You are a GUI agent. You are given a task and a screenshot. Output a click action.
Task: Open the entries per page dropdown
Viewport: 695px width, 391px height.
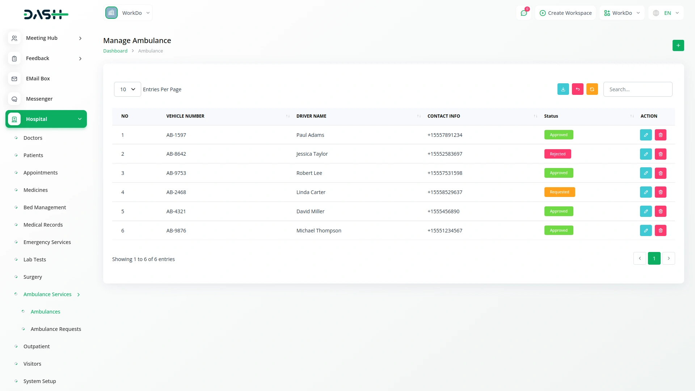pos(127,89)
